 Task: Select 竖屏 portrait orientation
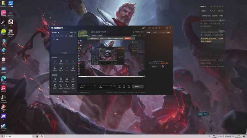point(75,33)
